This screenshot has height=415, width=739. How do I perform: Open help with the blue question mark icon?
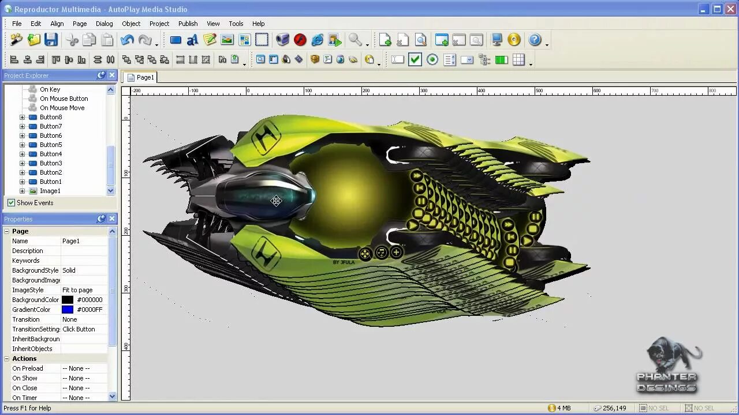535,40
